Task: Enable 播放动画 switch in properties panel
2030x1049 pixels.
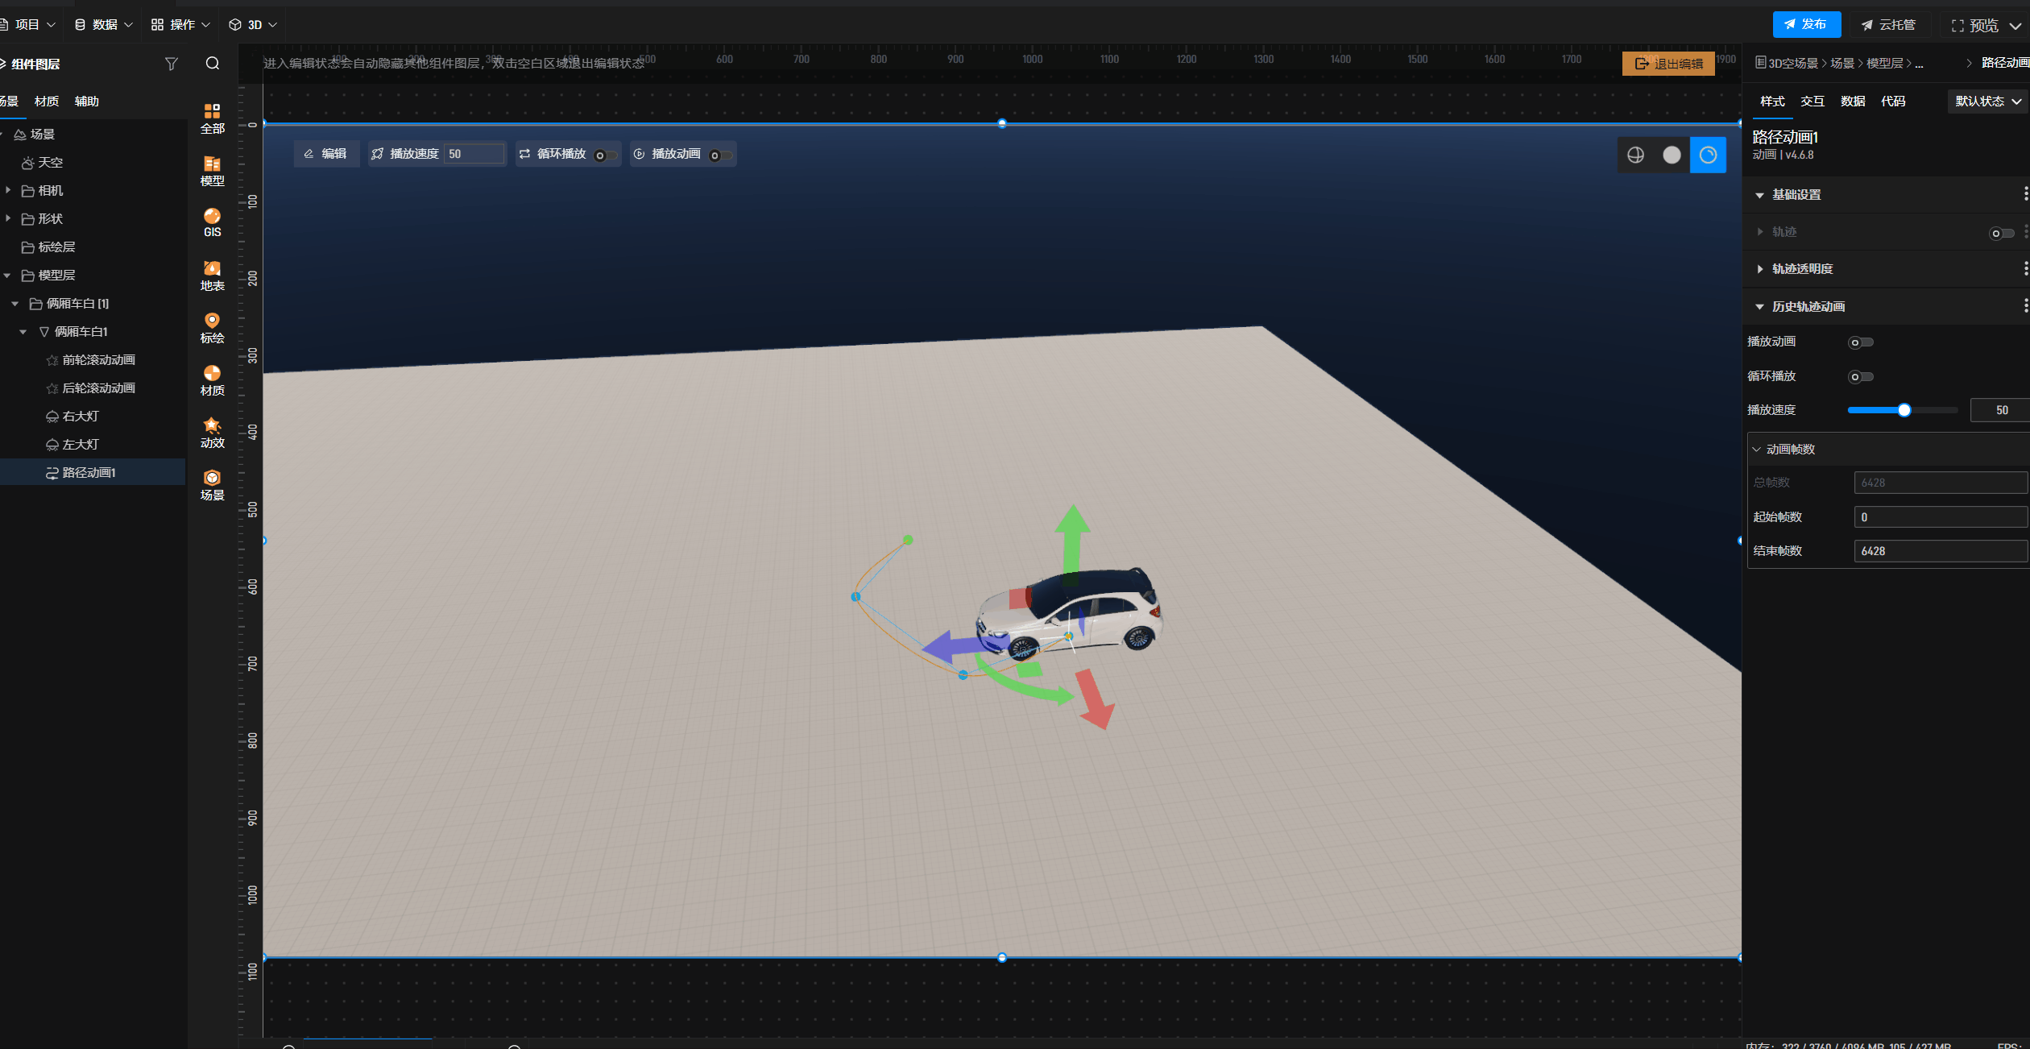Action: [1860, 342]
